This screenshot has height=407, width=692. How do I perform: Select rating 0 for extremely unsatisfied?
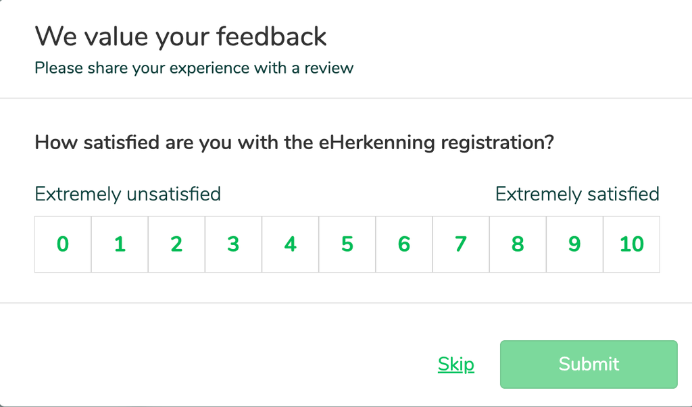62,244
